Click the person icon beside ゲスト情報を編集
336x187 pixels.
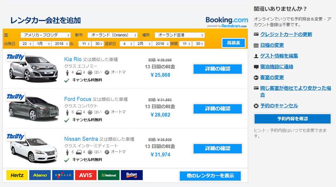[x=256, y=56]
